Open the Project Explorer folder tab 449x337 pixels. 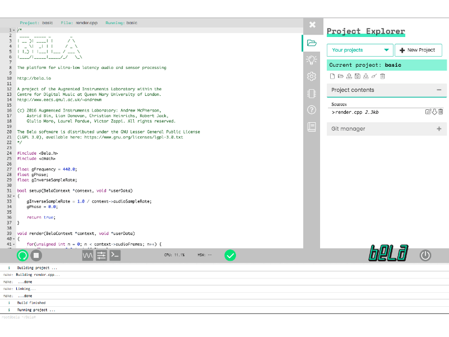click(312, 43)
